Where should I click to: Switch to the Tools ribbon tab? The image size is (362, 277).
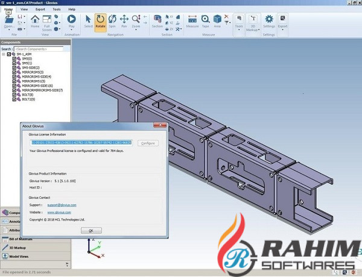click(x=57, y=10)
